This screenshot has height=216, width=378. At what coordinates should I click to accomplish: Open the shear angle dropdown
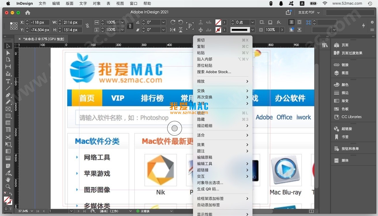163,30
